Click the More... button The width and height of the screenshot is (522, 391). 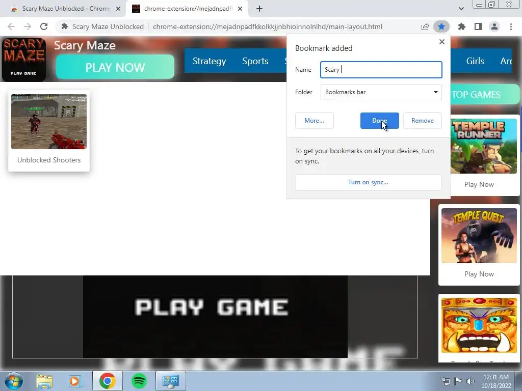coord(314,121)
